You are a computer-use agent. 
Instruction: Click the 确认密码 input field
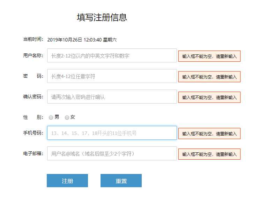[112, 97]
